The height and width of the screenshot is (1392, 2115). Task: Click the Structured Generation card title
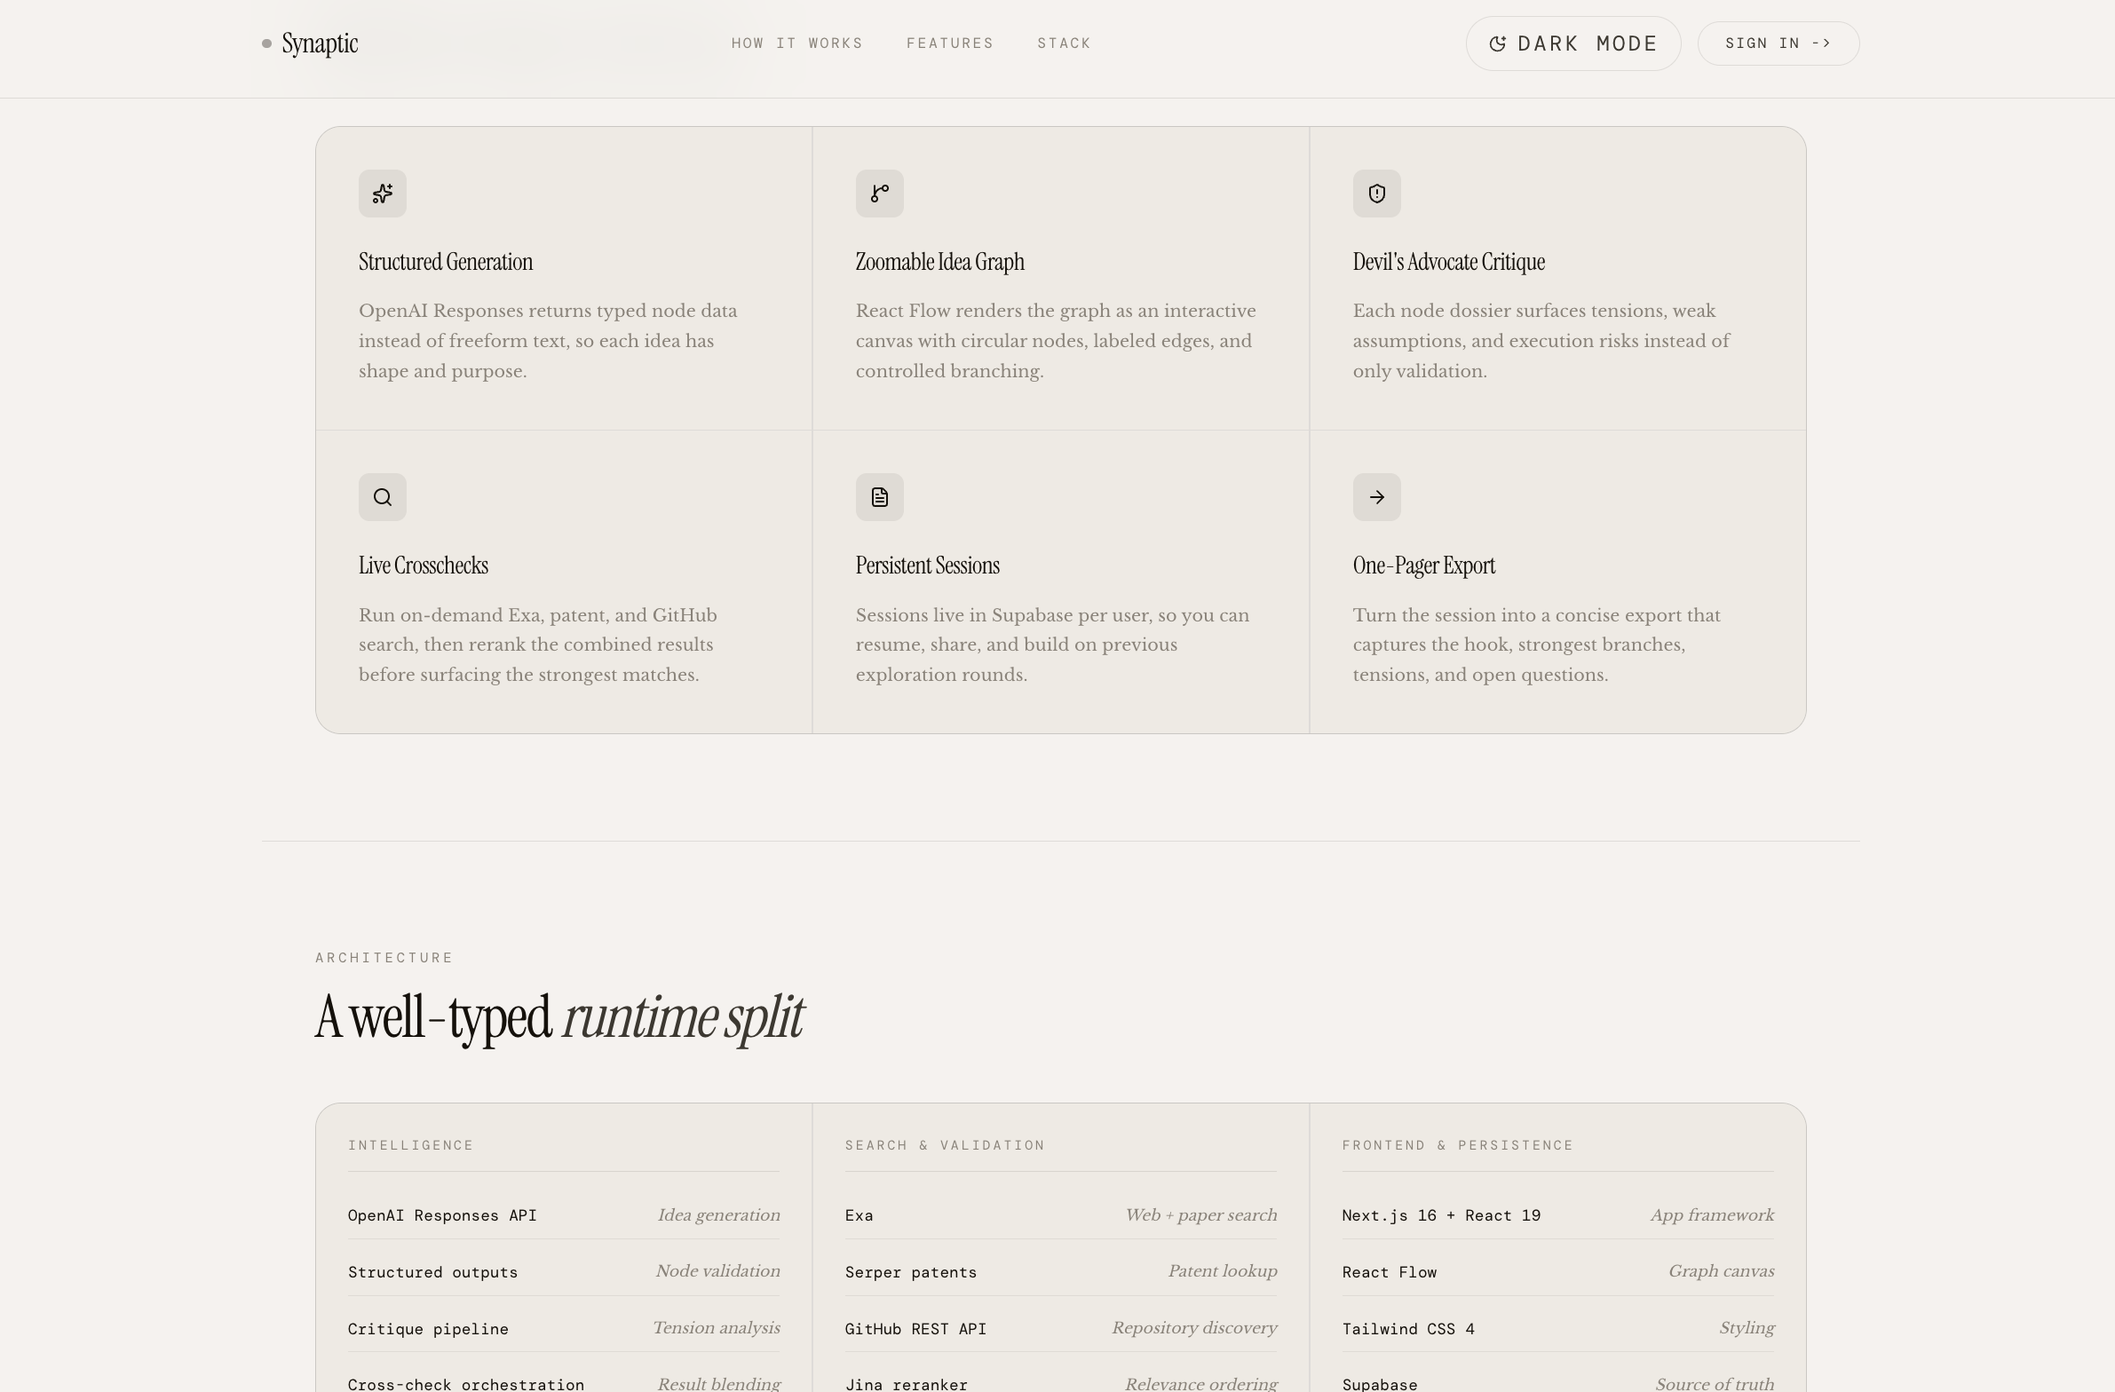(445, 262)
